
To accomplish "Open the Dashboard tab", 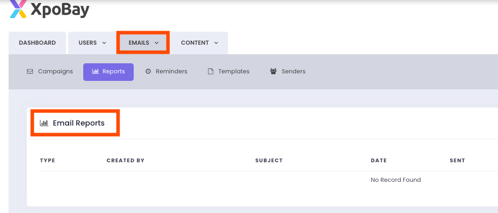I will click(37, 43).
